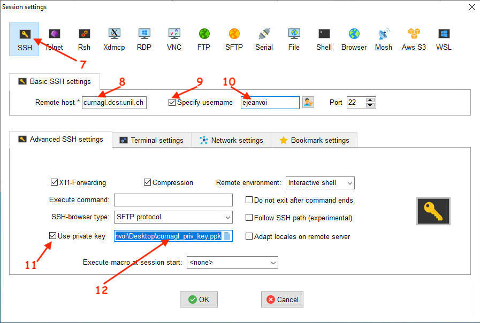
Task: Pick the VNC session type
Action: (174, 39)
